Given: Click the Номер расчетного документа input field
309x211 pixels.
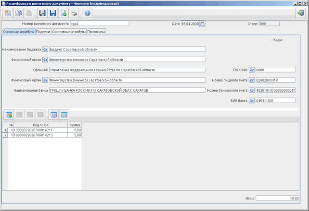Looking at the screenshot, I should tap(100, 24).
